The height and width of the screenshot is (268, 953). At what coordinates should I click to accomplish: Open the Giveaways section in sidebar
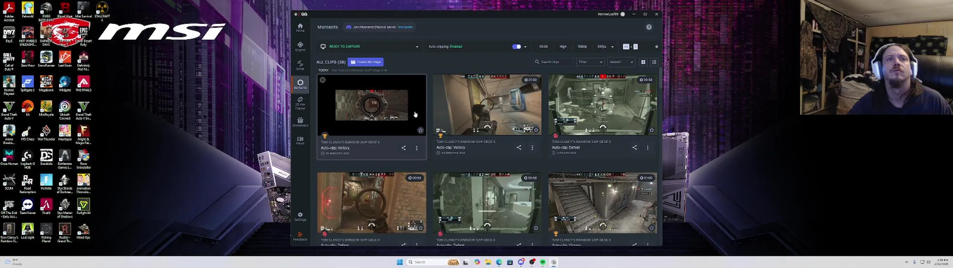pyautogui.click(x=300, y=122)
